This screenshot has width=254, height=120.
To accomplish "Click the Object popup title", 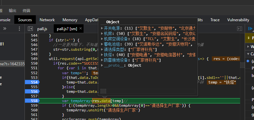I will pyautogui.click(x=113, y=22).
